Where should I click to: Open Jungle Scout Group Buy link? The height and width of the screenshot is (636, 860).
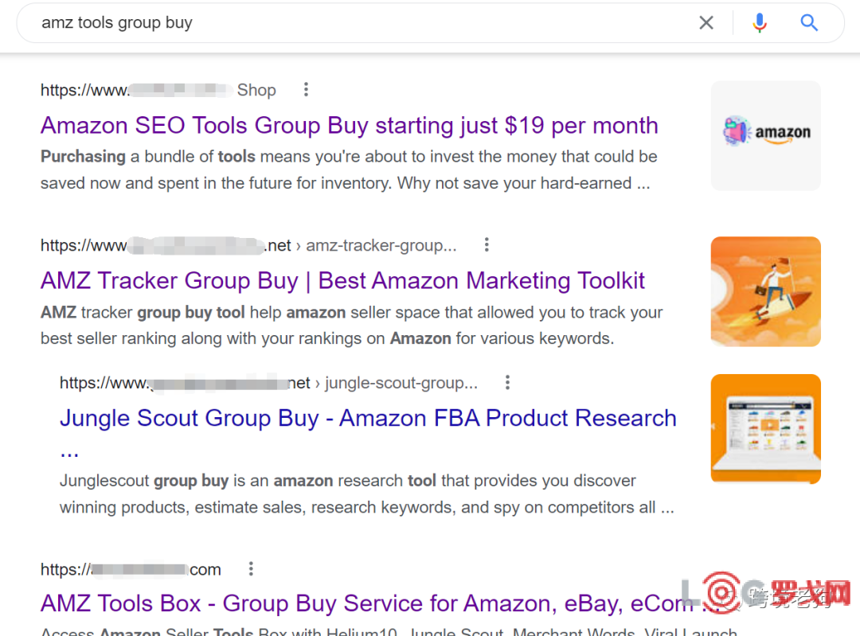(x=368, y=419)
